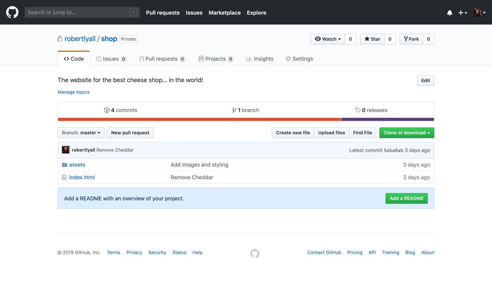492x307 pixels.
Task: Switch to the Projects tab
Action: click(x=216, y=59)
